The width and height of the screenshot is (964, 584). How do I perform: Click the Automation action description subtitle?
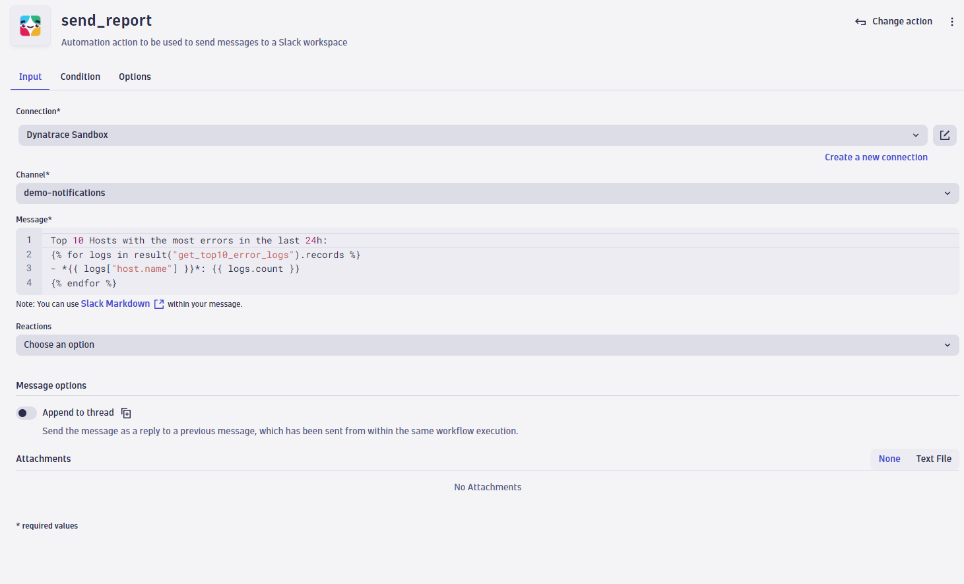204,43
